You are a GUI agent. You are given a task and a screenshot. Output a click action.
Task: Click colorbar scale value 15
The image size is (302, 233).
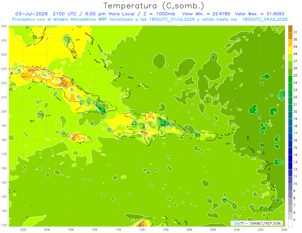tap(295, 148)
